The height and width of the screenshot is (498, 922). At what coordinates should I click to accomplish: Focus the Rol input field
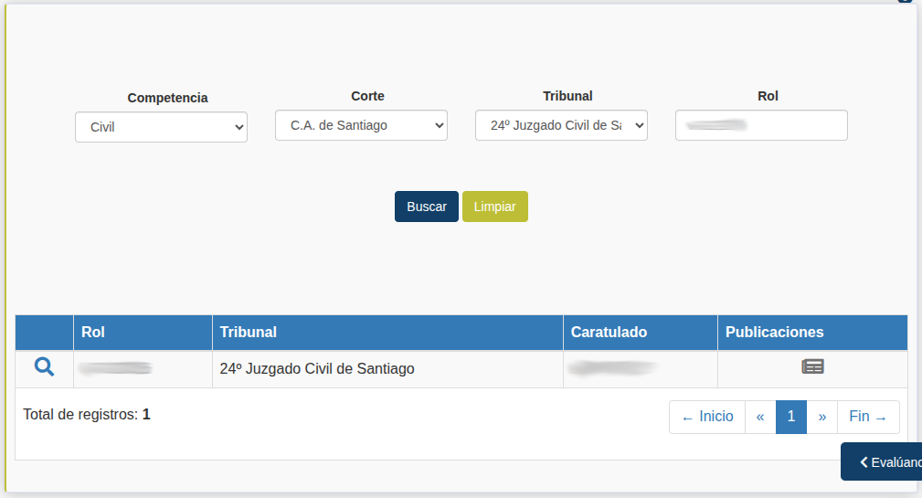click(x=761, y=125)
